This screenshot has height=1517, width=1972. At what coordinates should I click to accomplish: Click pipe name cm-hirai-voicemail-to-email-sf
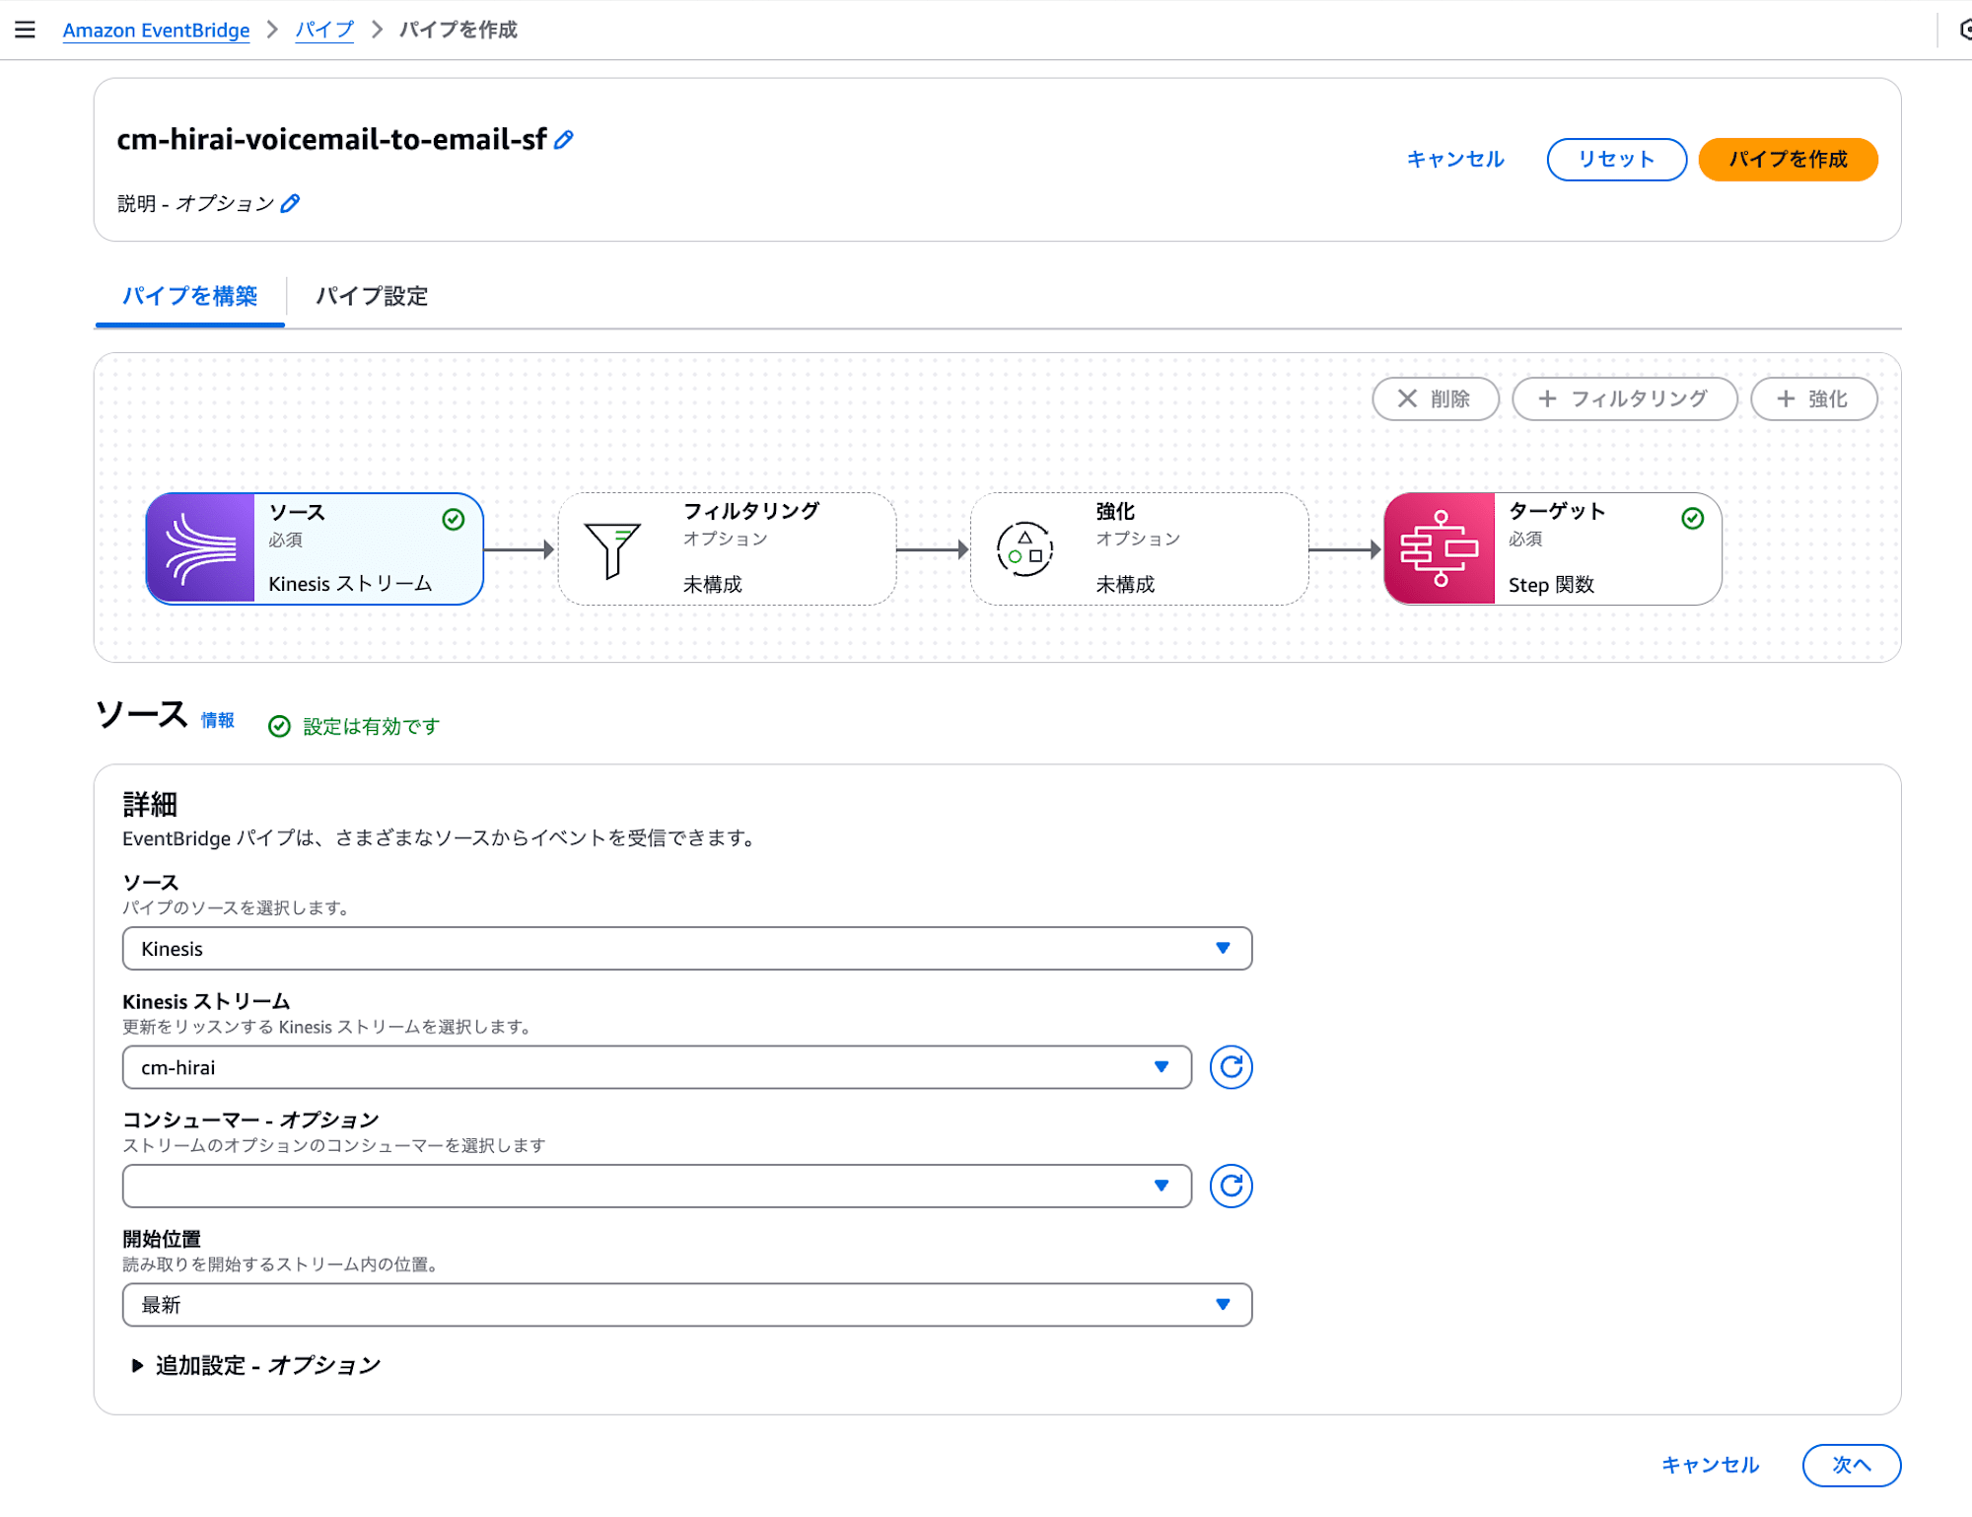pyautogui.click(x=331, y=140)
